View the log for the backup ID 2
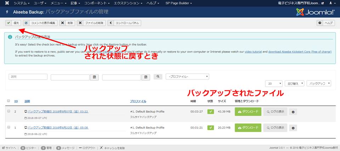The image size is (340, 151). (x=275, y=112)
